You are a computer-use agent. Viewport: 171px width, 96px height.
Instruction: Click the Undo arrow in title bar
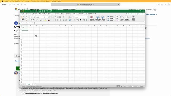47,11
